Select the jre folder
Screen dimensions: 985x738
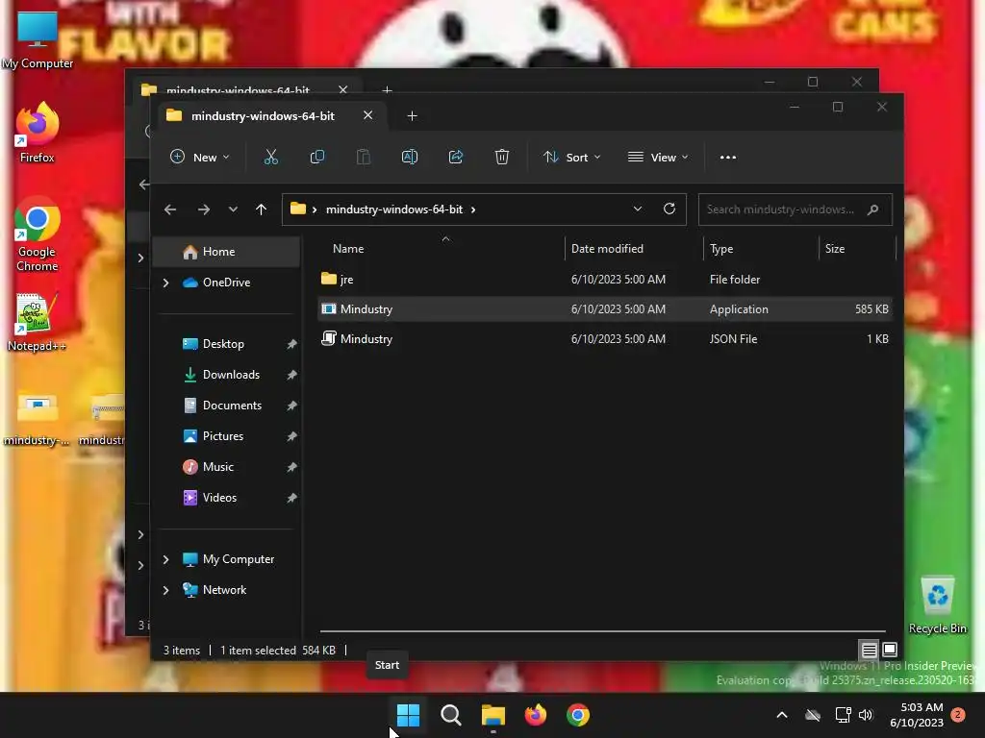pos(605,280)
